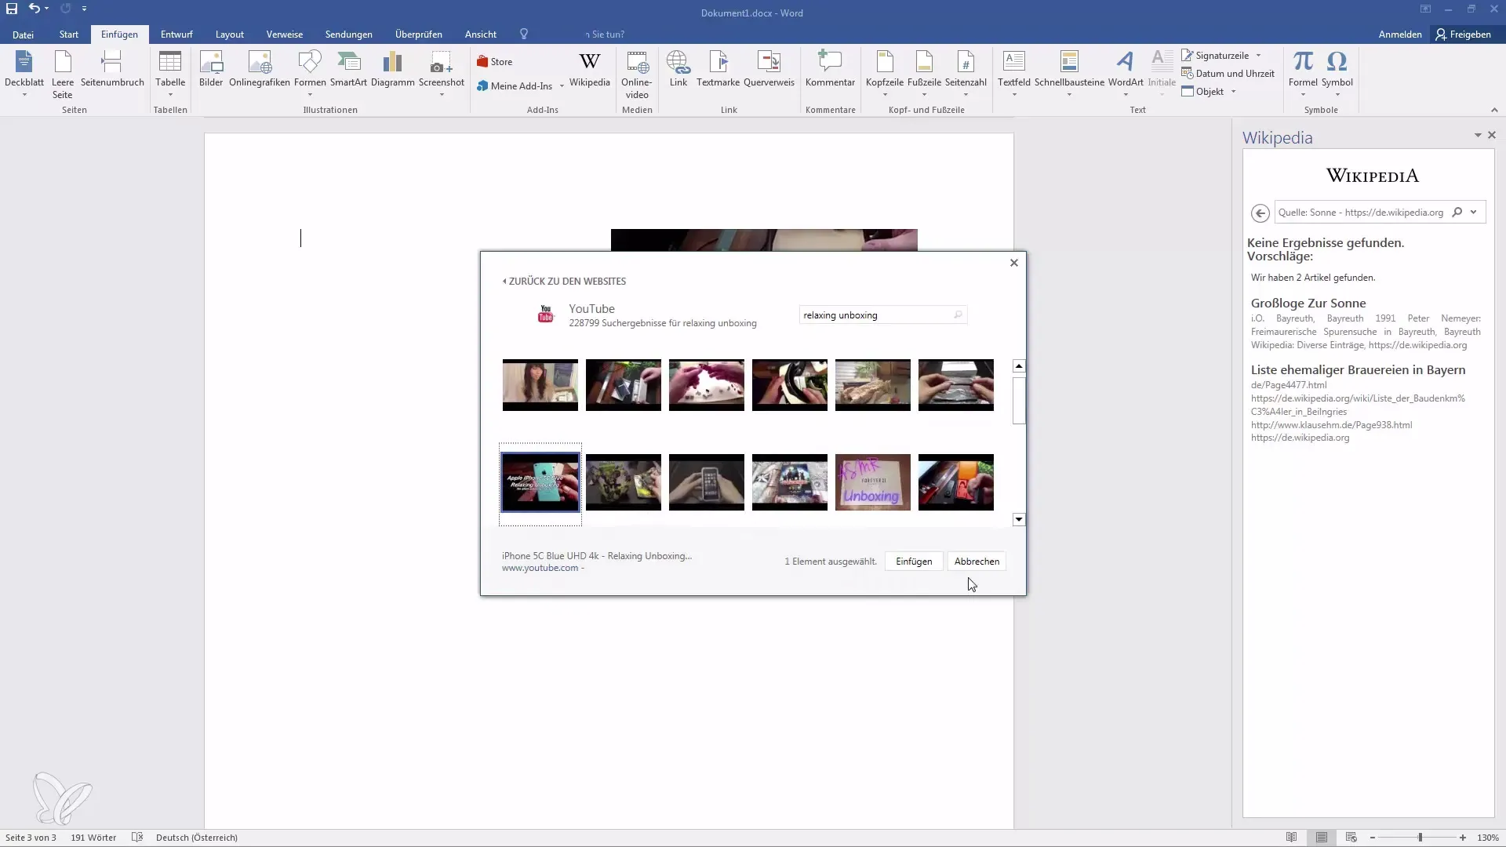Click the zoom in plus button
This screenshot has width=1506, height=847.
click(x=1463, y=838)
